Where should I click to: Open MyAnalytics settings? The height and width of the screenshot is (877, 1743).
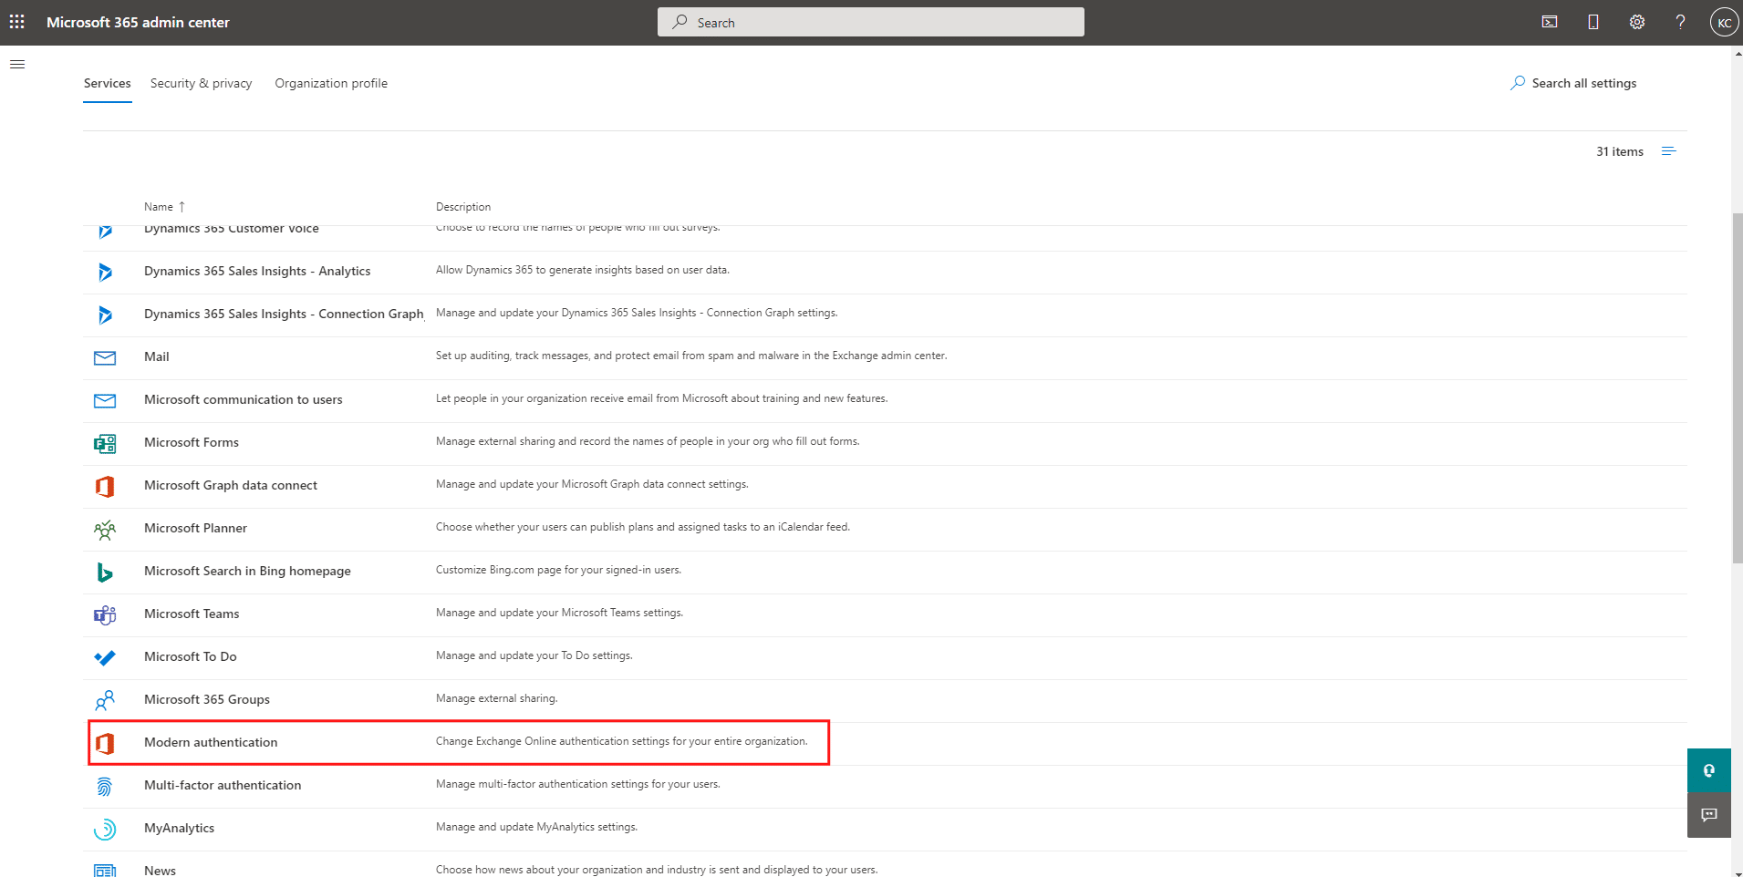coord(180,828)
